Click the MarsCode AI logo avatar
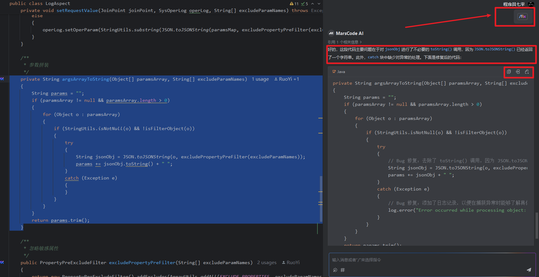Screen dimensions: 539x277 [331, 33]
